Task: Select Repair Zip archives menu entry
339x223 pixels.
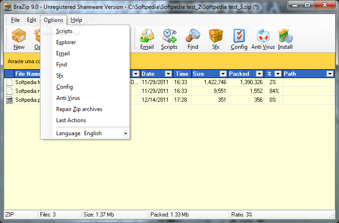Action: coord(79,109)
